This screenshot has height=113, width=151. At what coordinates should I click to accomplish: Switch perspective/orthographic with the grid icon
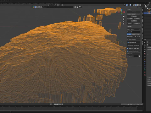(x=124, y=24)
